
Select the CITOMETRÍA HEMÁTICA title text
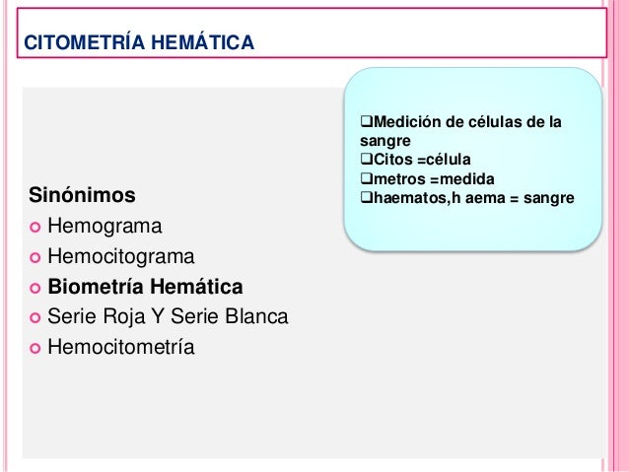pyautogui.click(x=139, y=42)
